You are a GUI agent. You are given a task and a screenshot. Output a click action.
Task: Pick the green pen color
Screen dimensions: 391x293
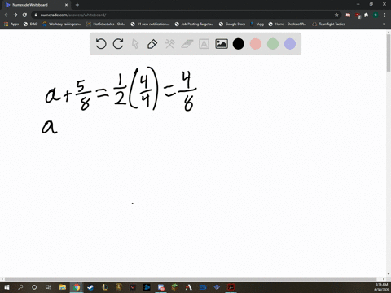click(273, 44)
